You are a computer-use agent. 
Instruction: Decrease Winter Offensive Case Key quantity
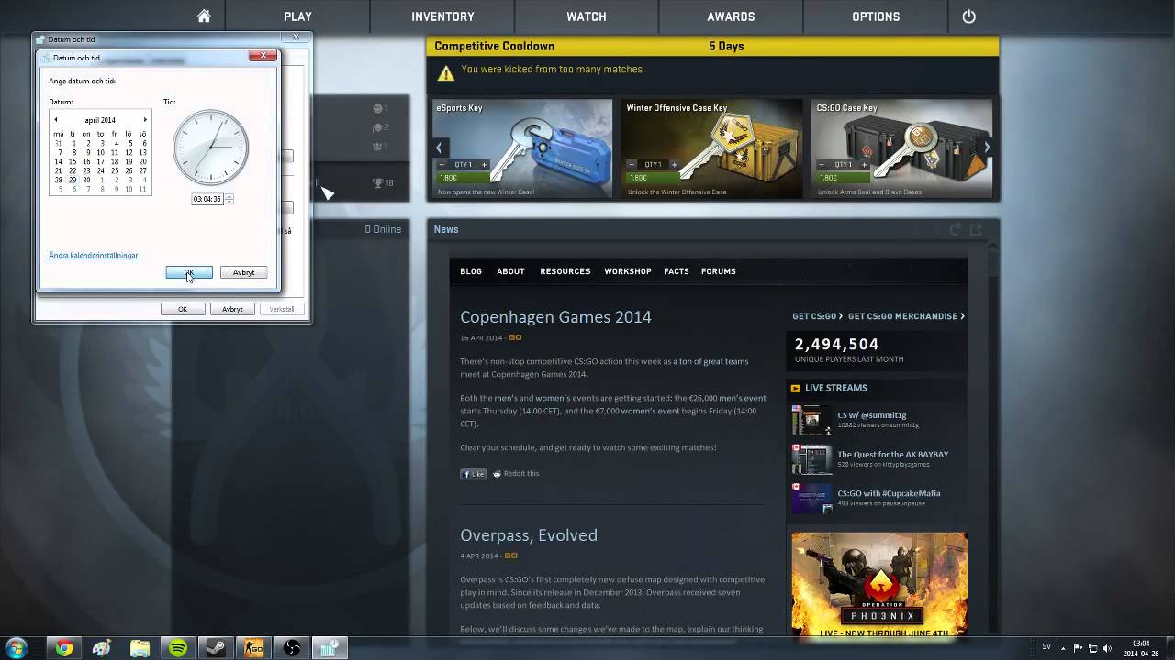[633, 165]
